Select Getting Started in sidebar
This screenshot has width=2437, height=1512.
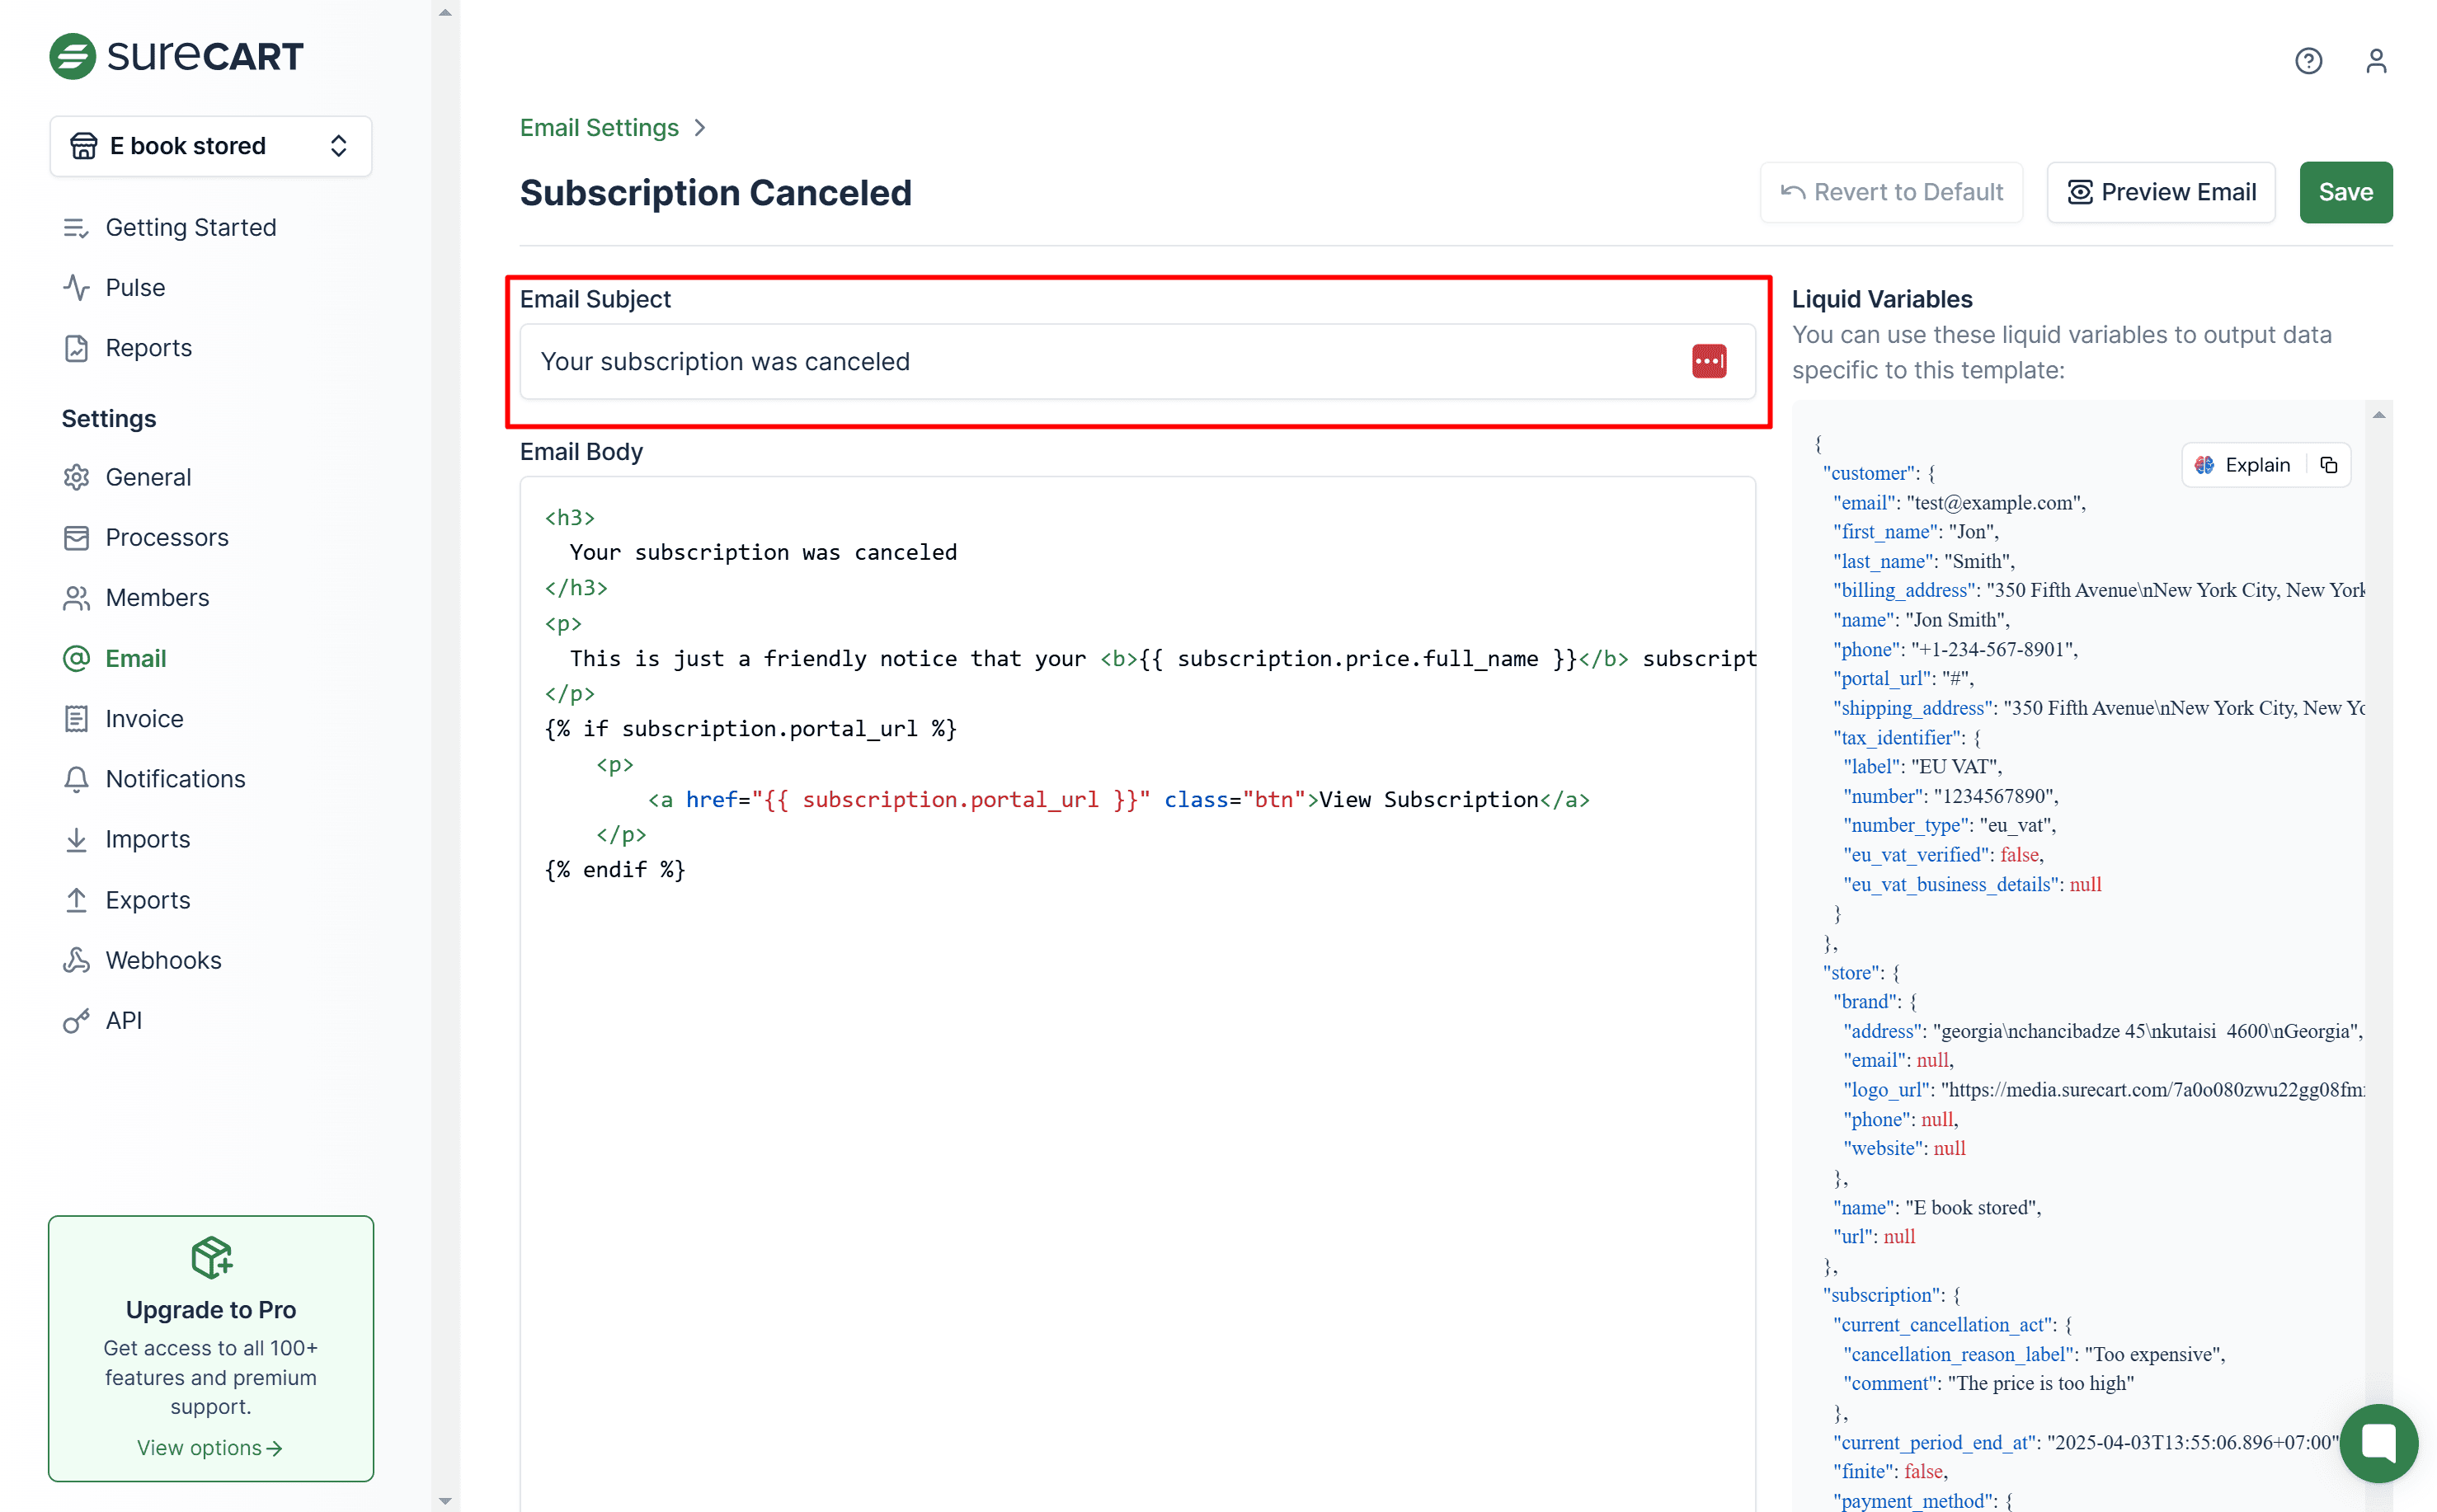[190, 228]
